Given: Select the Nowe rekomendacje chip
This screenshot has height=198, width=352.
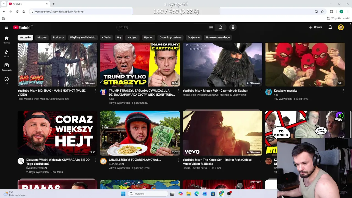Looking at the screenshot, I should pyautogui.click(x=218, y=37).
